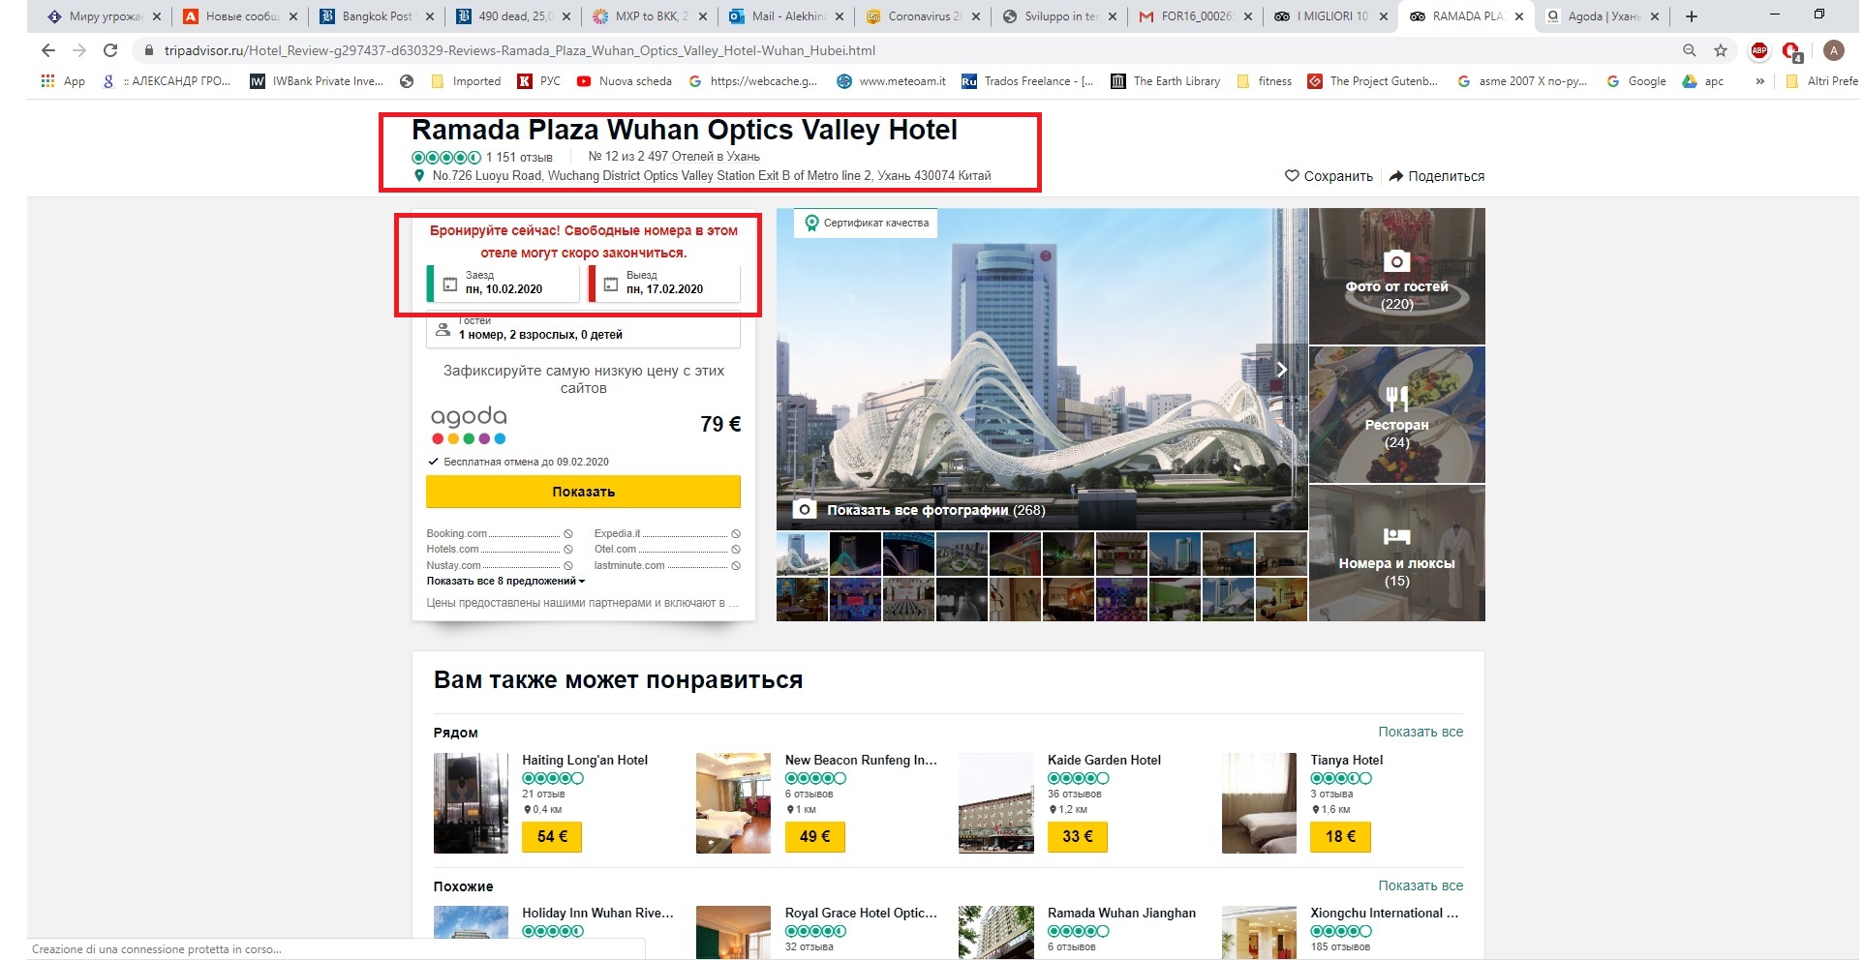Open the Altri Preferiti bookmarks folder
This screenshot has height=960, width=1864.
coord(1822,81)
